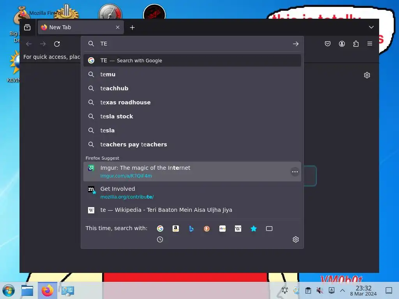This screenshot has width=399, height=299.
Task: Click the back navigation arrow
Action: click(29, 44)
